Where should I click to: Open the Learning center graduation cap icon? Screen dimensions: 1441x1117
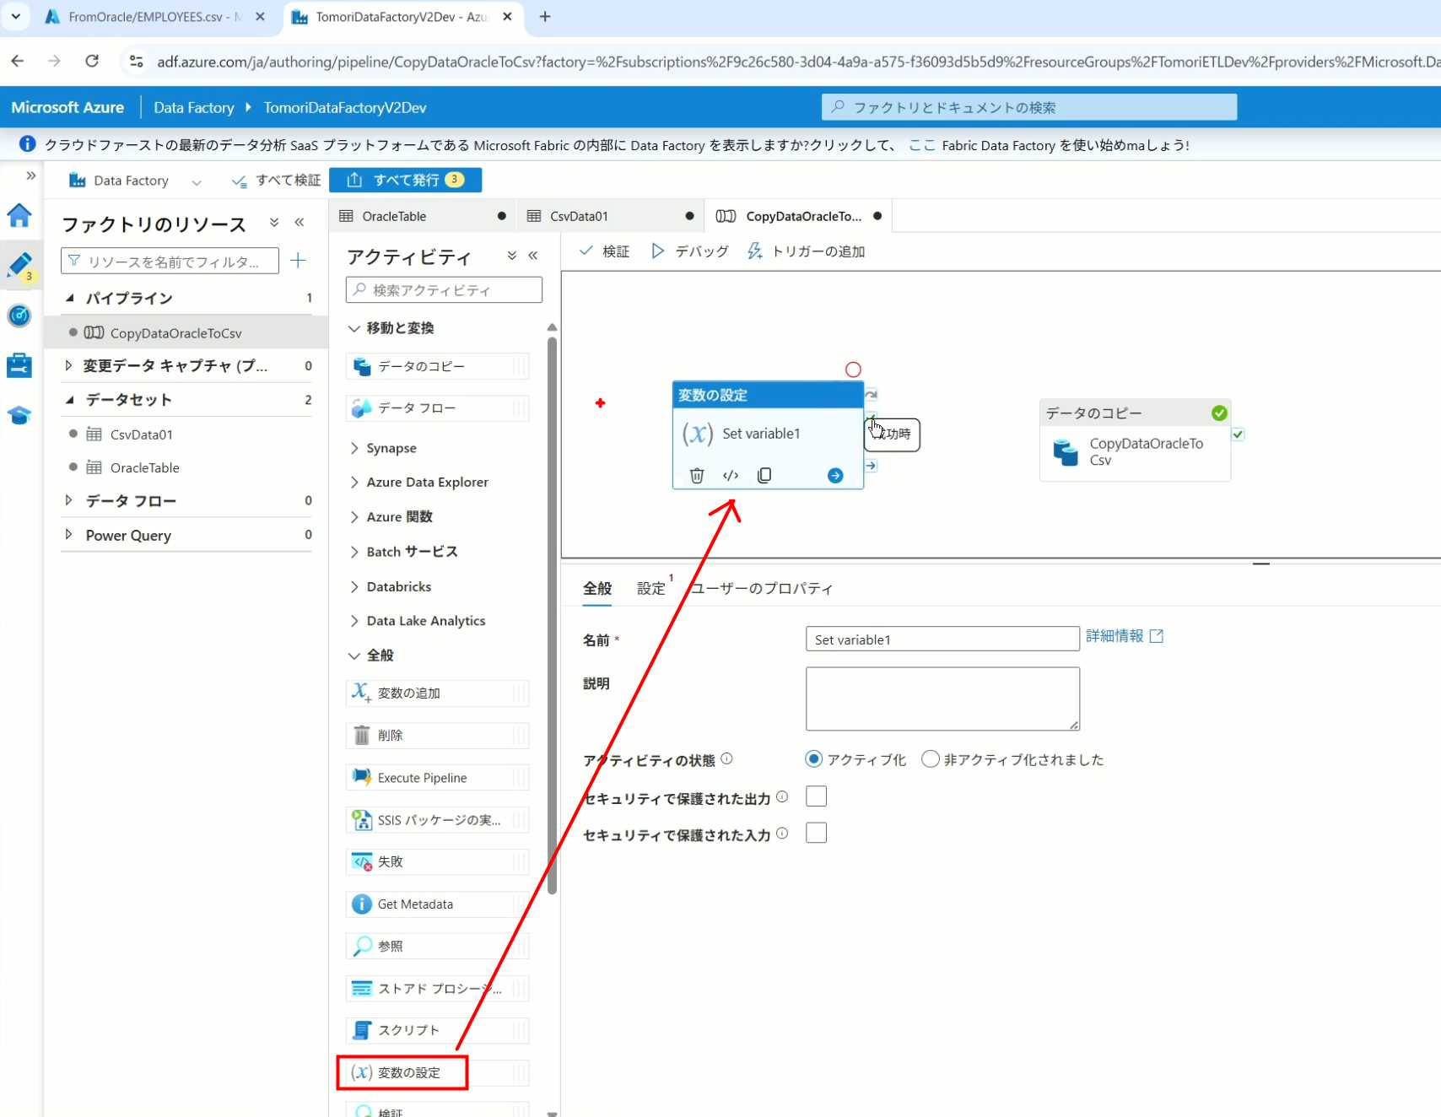(19, 415)
